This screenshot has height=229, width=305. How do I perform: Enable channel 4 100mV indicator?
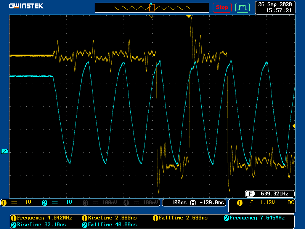142,203
